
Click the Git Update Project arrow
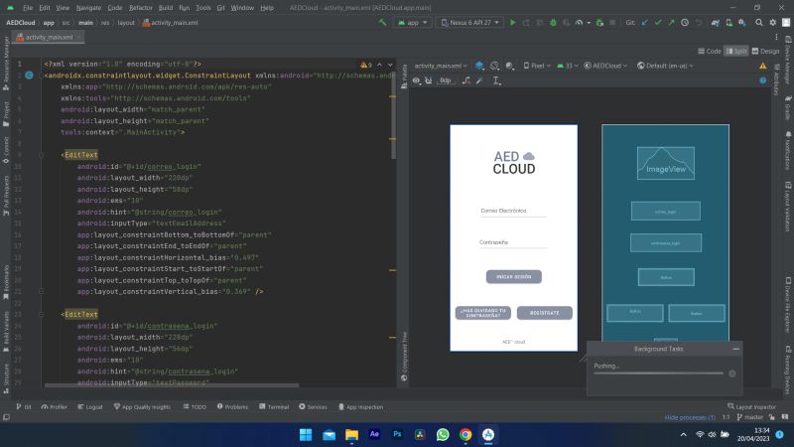(x=644, y=23)
